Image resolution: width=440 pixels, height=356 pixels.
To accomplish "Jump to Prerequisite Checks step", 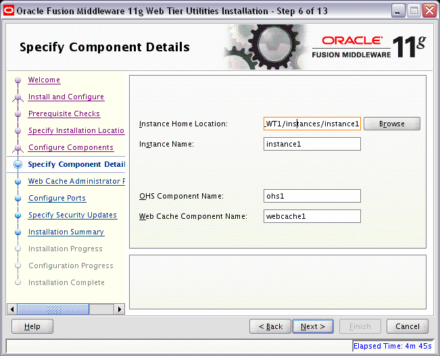I will click(64, 113).
